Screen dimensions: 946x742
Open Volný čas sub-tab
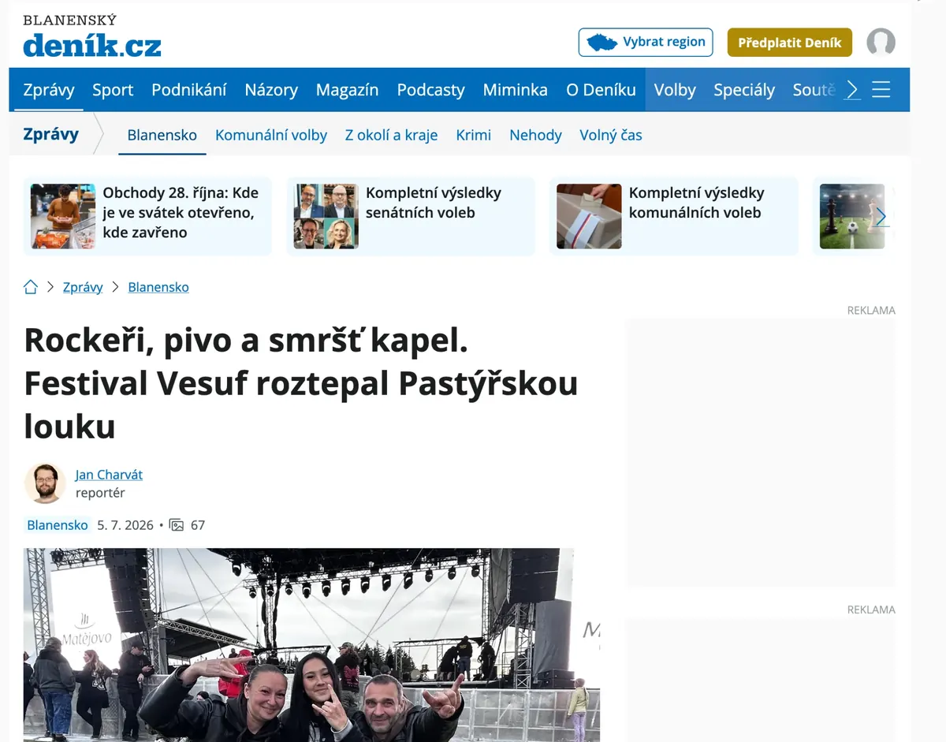tap(611, 135)
